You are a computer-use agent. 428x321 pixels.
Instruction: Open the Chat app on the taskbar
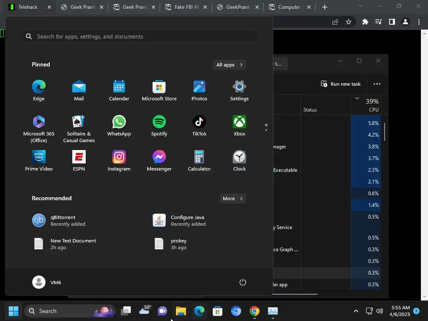163,311
